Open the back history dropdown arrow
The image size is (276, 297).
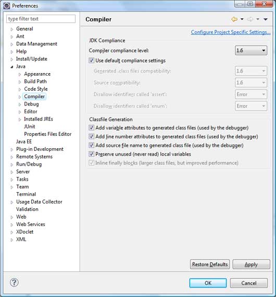pos(242,19)
